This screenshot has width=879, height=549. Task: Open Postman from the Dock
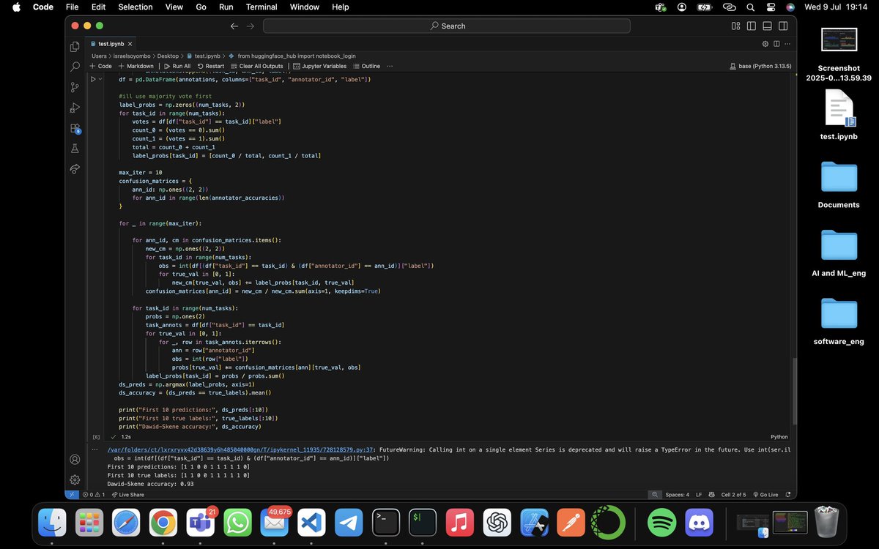click(x=571, y=523)
